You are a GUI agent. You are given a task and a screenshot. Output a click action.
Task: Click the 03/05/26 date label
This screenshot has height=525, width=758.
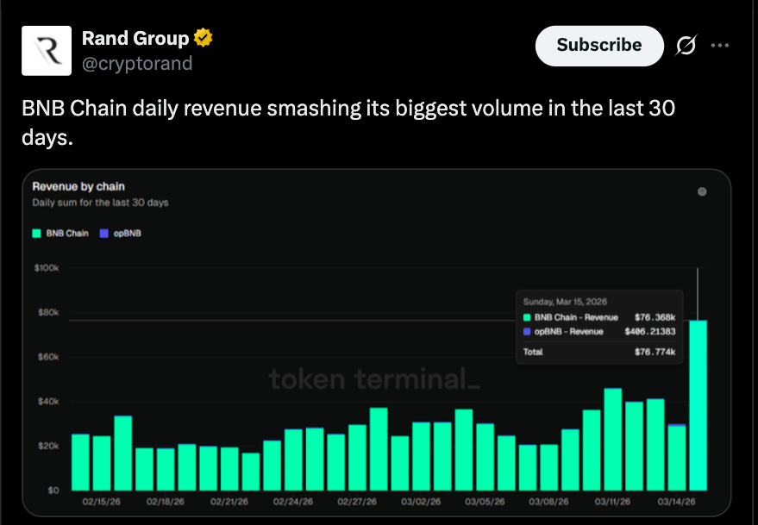pos(485,502)
